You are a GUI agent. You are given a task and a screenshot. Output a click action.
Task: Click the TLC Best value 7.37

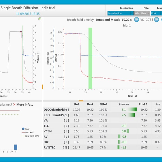90,126
